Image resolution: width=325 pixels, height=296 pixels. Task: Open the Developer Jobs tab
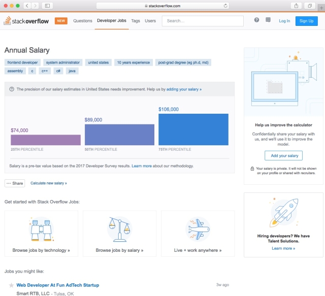[112, 20]
